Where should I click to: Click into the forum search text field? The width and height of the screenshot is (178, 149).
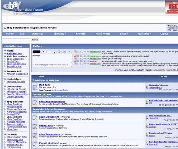(x=16, y=40)
